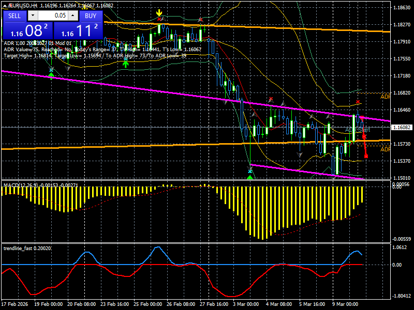This screenshot has width=414, height=310.
Task: Focus the 0.05 volume input field
Action: point(53,16)
